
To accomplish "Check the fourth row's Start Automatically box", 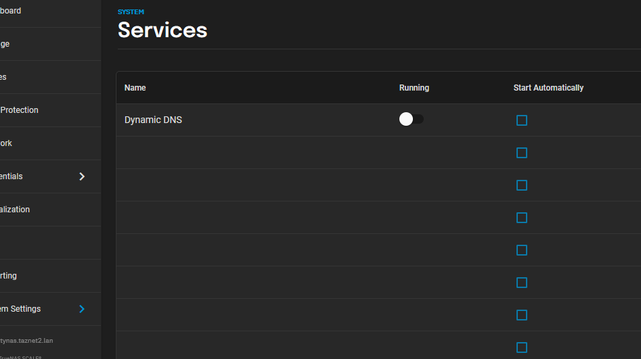I will click(522, 218).
